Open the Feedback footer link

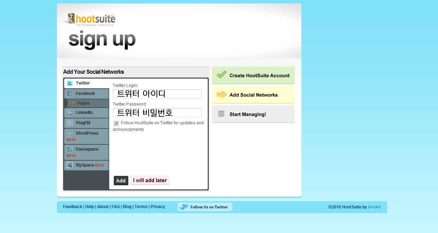pos(72,207)
